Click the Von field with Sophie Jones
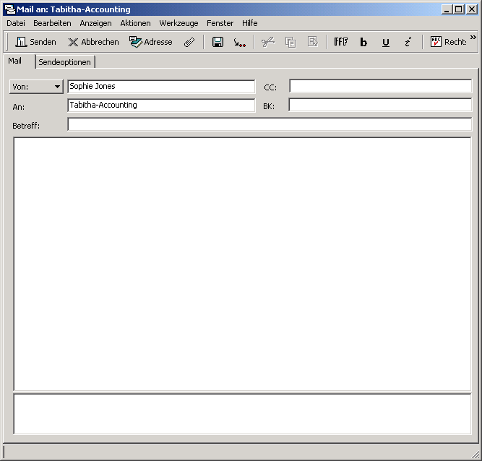The width and height of the screenshot is (482, 461). tap(161, 87)
